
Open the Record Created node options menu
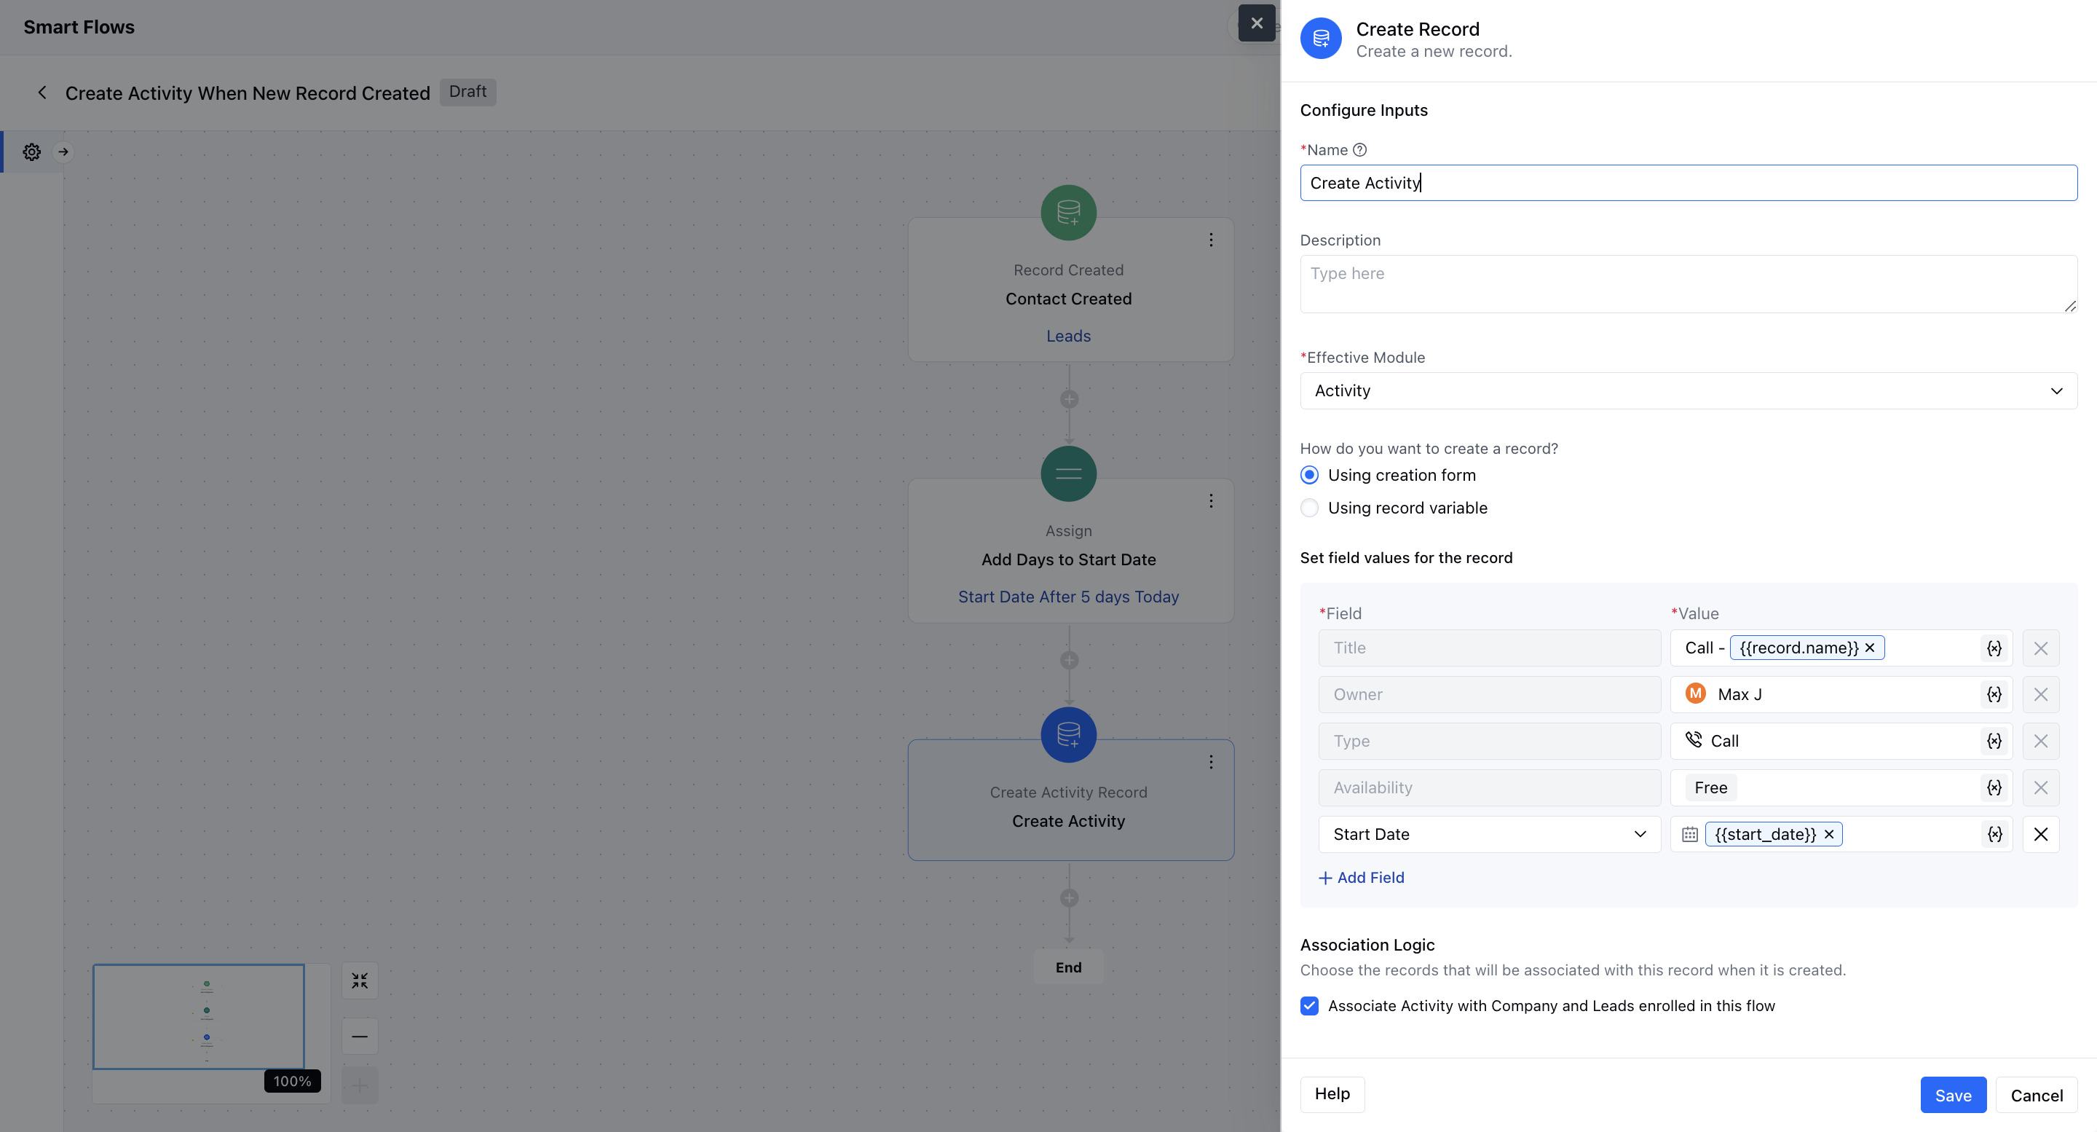(x=1210, y=240)
